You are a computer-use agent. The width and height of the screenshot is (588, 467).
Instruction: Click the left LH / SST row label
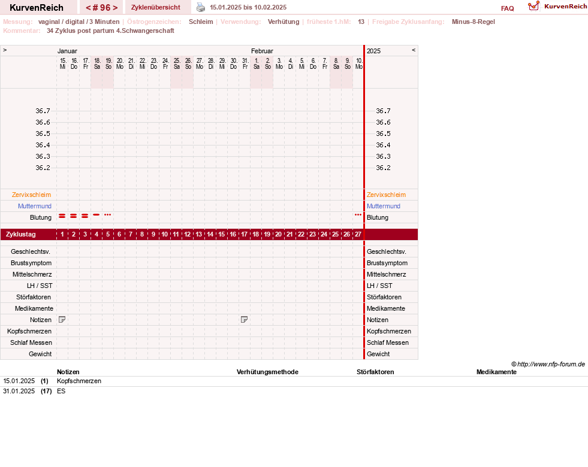pyautogui.click(x=40, y=286)
